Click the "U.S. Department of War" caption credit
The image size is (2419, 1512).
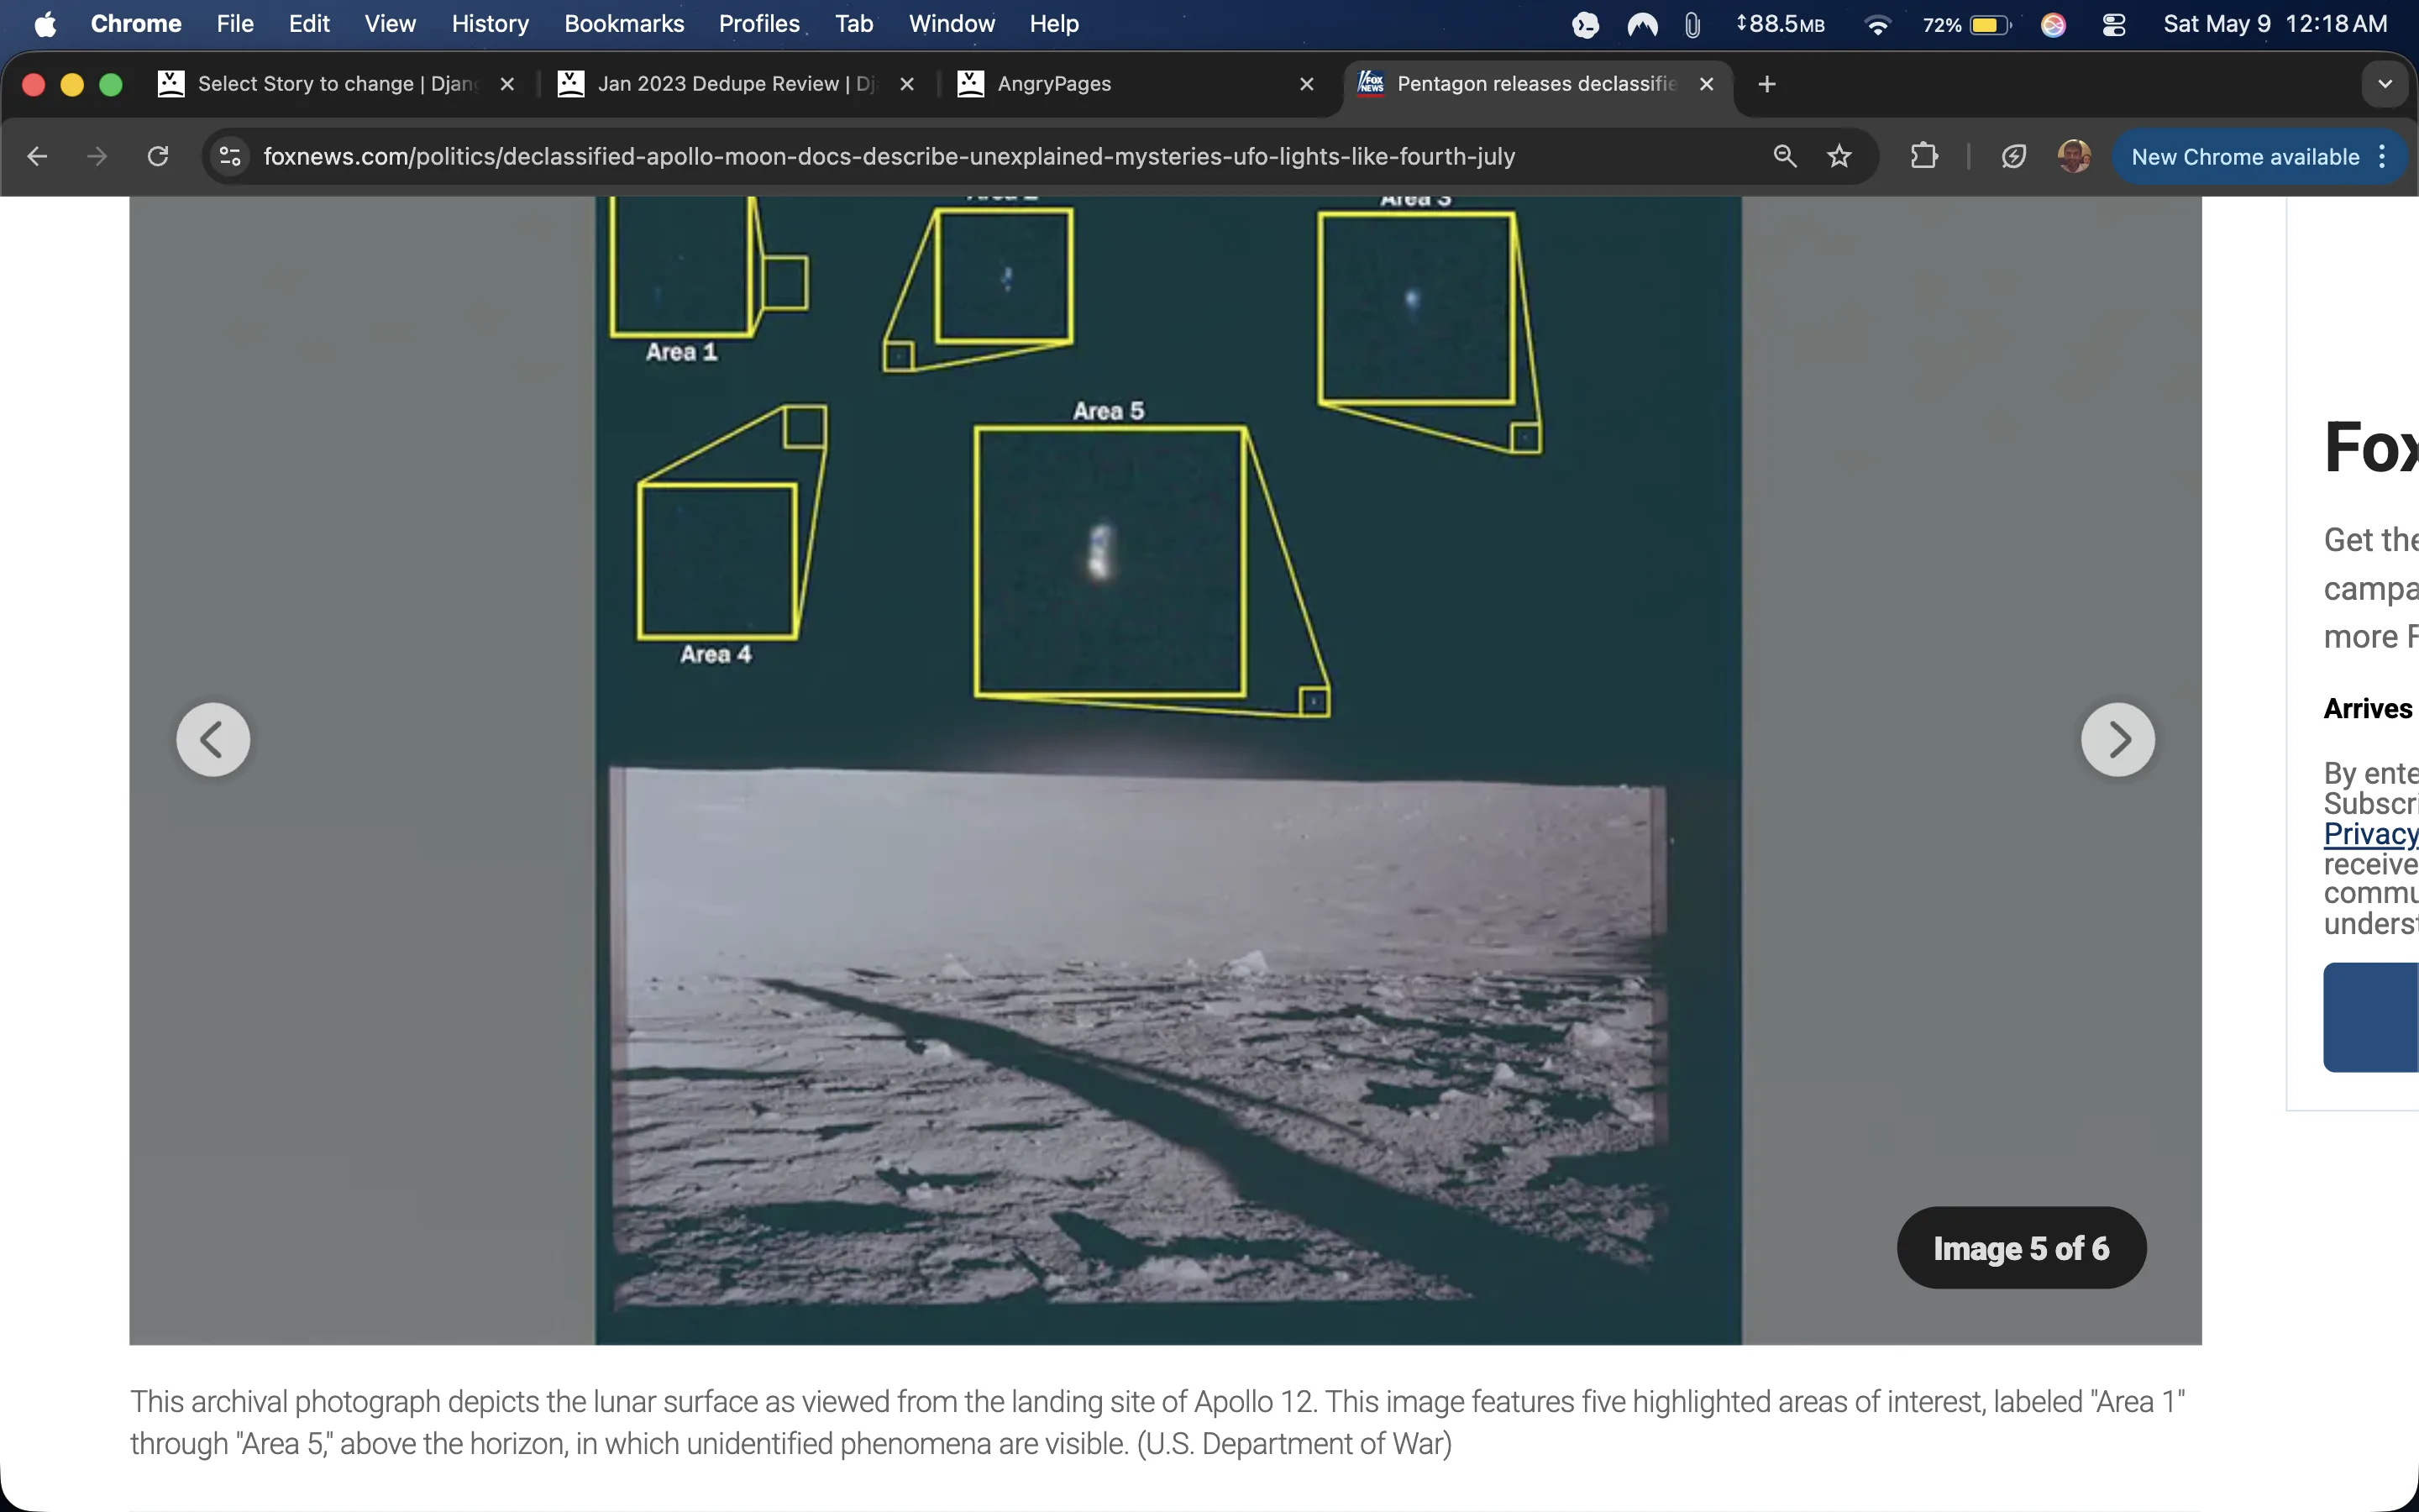(1294, 1444)
